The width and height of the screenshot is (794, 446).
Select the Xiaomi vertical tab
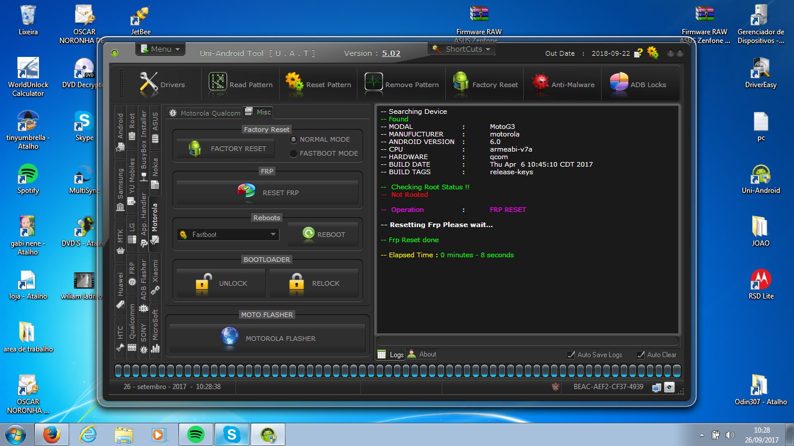(155, 277)
